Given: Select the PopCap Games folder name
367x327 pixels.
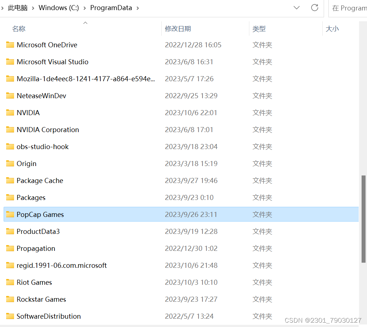Looking at the screenshot, I should tap(40, 214).
